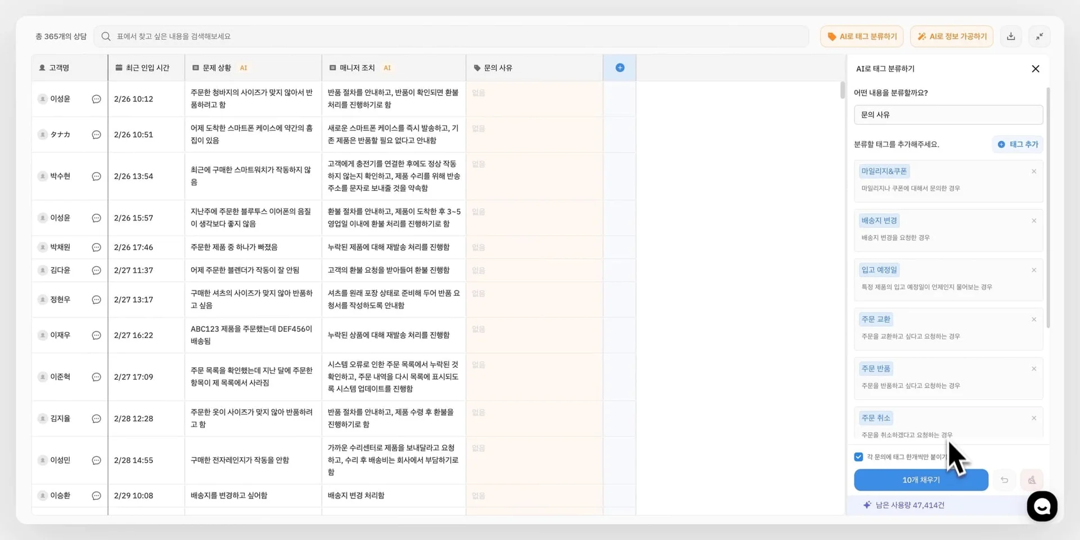The width and height of the screenshot is (1080, 540).
Task: Click the 문의 사유 column header
Action: pyautogui.click(x=498, y=67)
